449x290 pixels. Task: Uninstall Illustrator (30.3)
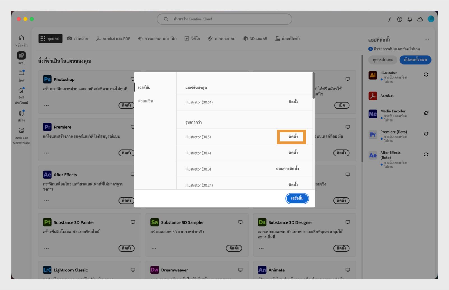click(x=287, y=169)
